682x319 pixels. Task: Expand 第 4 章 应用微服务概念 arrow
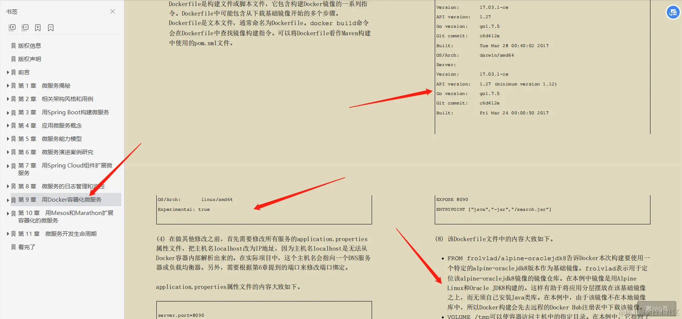8,125
